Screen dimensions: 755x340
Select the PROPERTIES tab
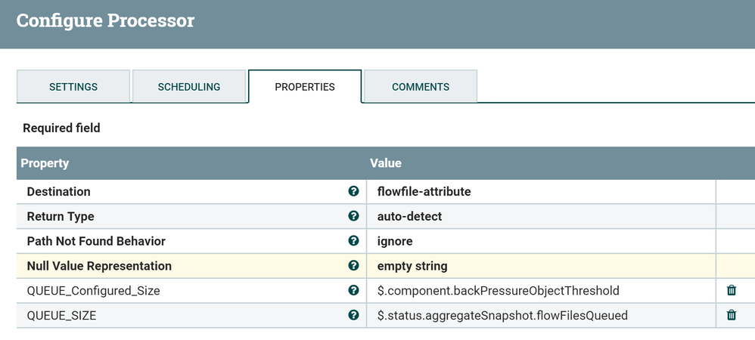point(305,87)
